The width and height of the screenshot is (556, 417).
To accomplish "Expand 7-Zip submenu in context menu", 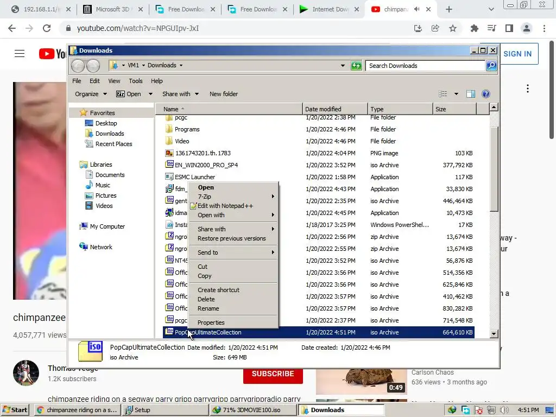I will [233, 197].
